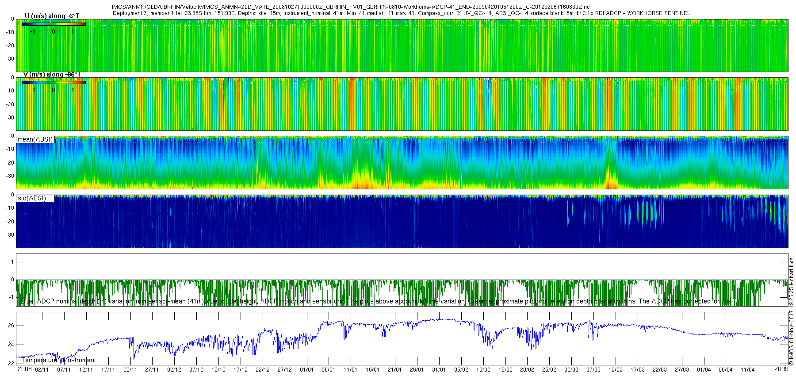Click the mean(ABSI) panel label

point(35,139)
